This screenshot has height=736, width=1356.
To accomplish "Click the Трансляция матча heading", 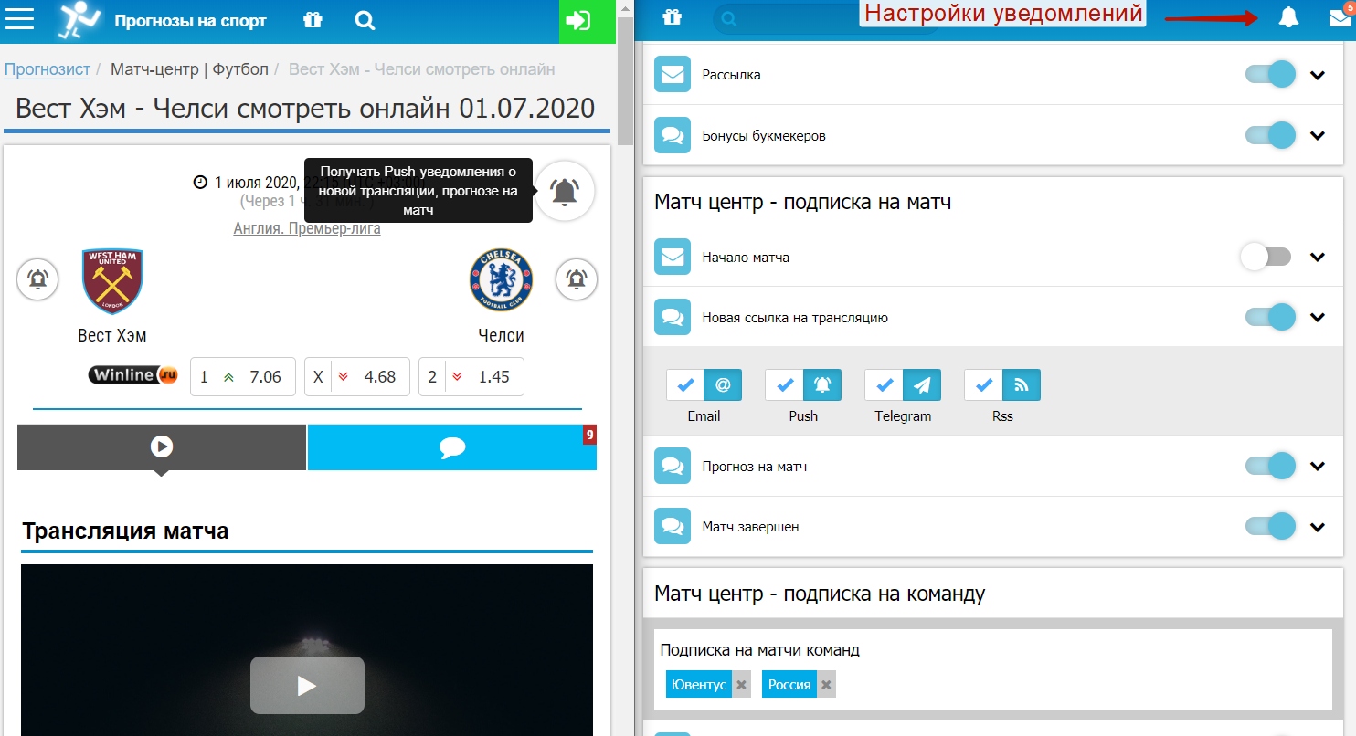I will pos(125,531).
